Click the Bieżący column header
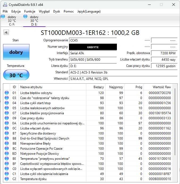 click(96, 87)
